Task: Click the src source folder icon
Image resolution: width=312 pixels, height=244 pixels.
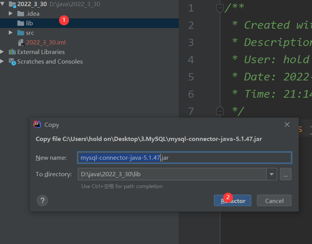Action: [x=21, y=33]
